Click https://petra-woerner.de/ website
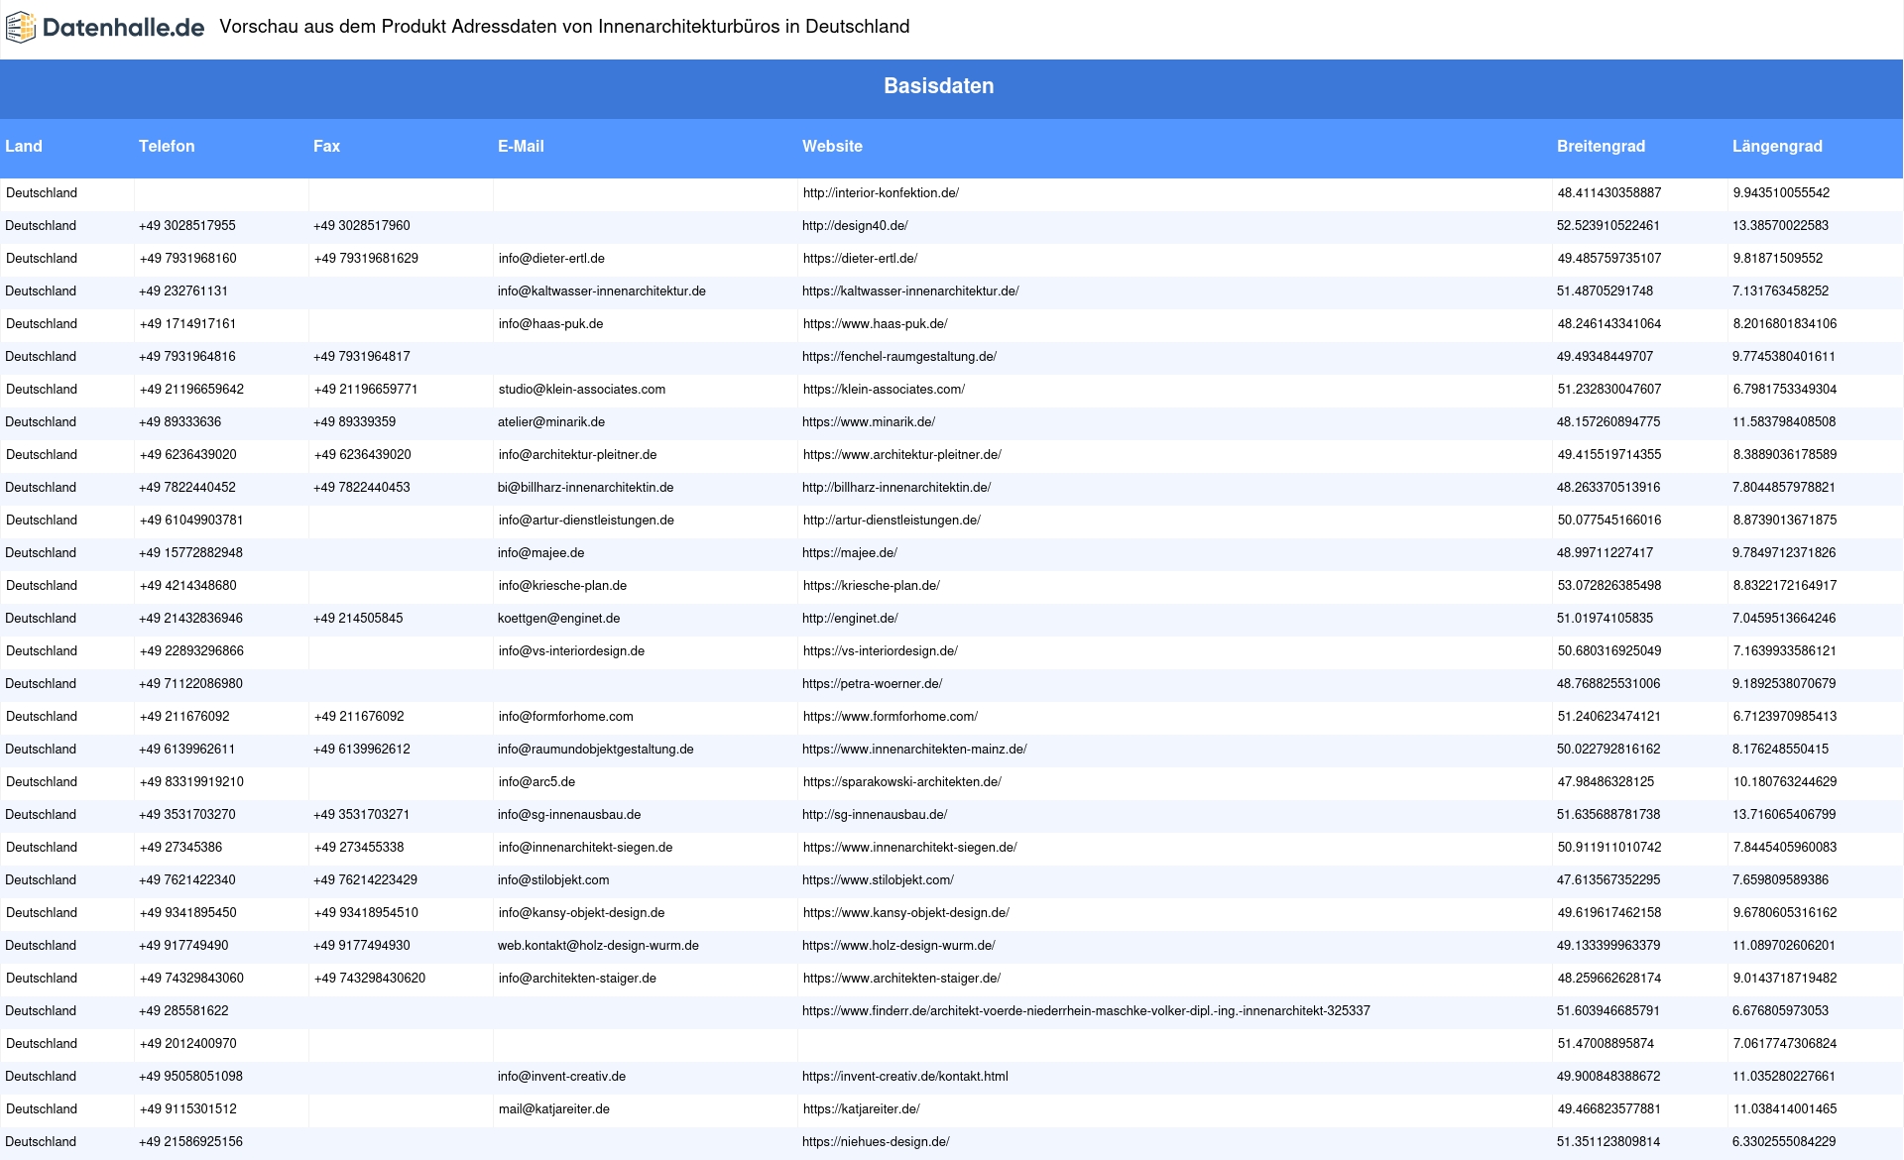Screen dimensions: 1904x1160 [x=872, y=684]
